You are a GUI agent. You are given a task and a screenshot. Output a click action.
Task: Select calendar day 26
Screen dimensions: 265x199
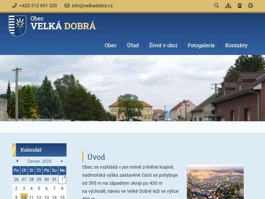tap(16, 179)
